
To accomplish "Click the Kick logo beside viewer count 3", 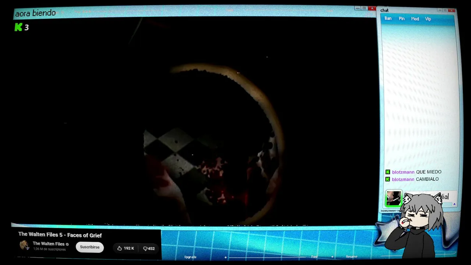I will (x=18, y=27).
